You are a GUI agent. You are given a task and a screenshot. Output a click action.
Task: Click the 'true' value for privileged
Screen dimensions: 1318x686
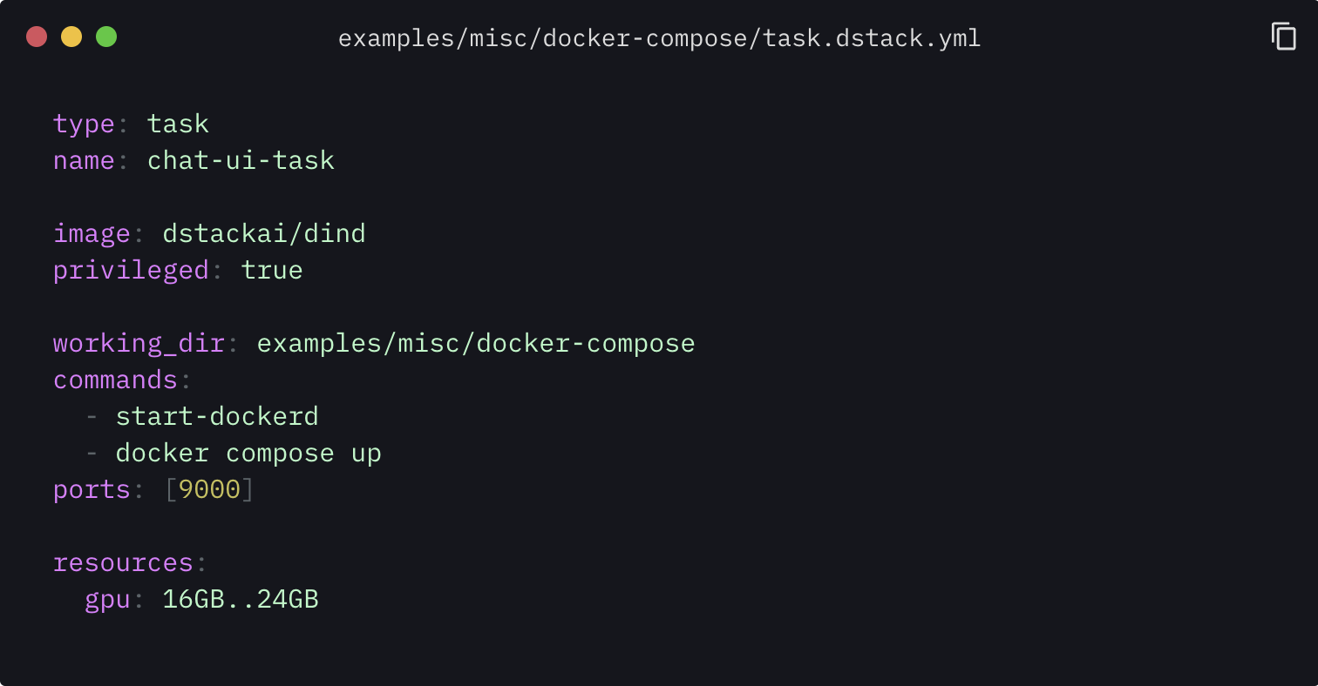pyautogui.click(x=272, y=270)
